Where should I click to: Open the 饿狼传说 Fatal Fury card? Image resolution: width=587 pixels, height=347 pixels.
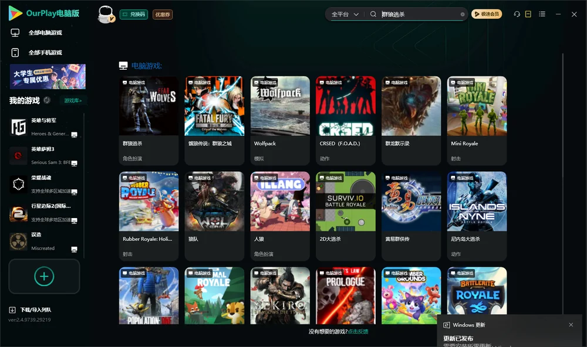[x=214, y=120]
